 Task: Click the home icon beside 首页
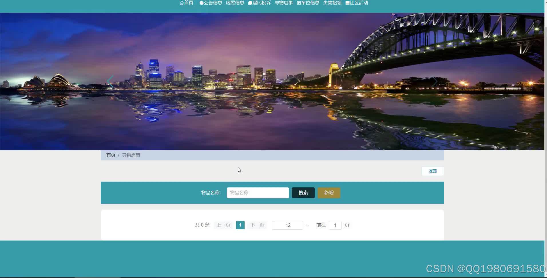[182, 3]
